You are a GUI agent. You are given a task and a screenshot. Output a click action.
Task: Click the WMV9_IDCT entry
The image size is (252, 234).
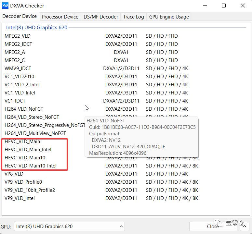click(x=18, y=68)
